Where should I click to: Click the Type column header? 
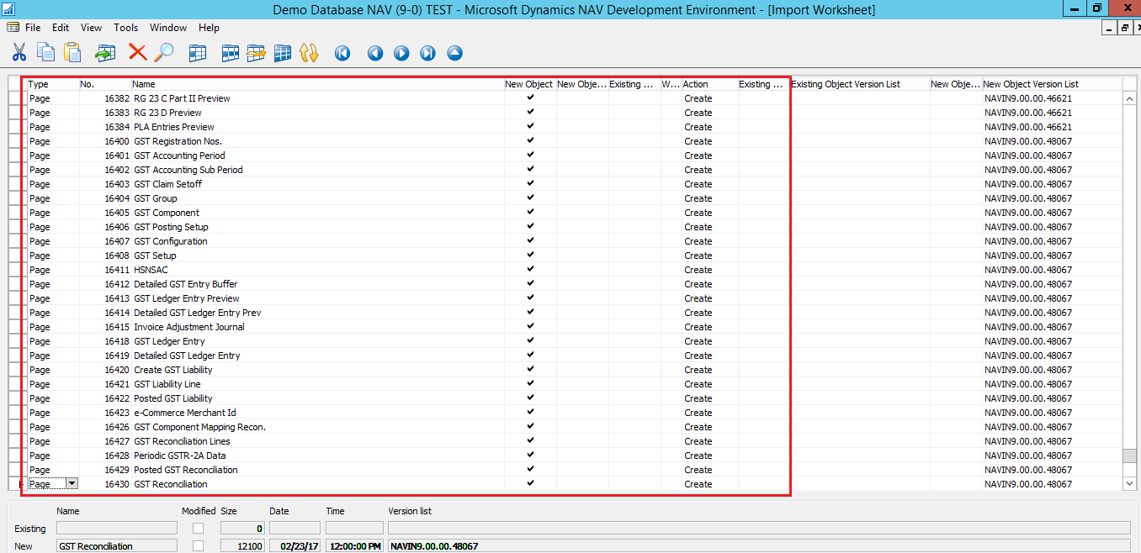(53, 84)
